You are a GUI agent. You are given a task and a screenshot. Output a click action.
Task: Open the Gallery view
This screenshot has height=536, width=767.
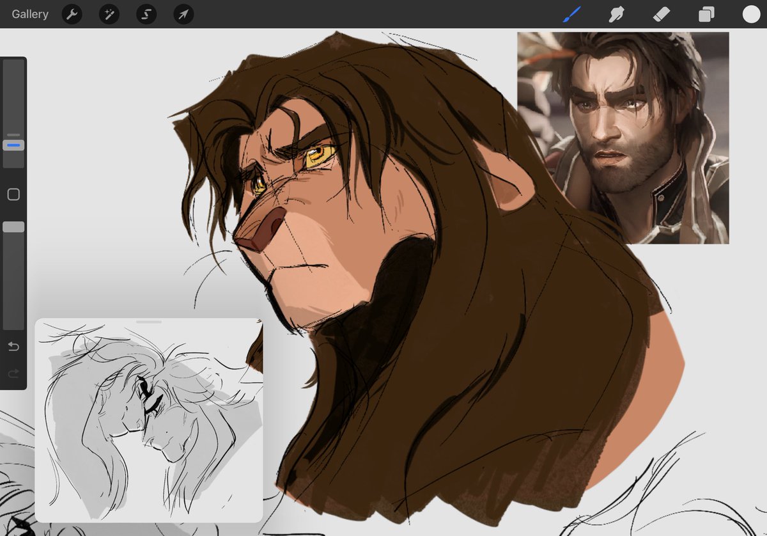[x=30, y=14]
